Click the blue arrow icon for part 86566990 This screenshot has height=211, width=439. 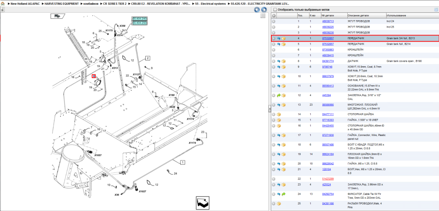click(279, 105)
